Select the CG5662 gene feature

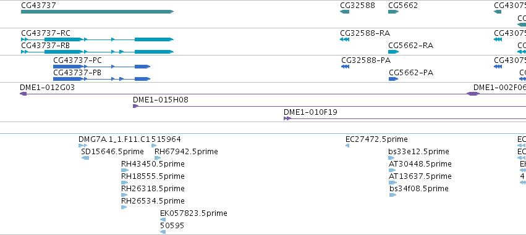(x=393, y=12)
